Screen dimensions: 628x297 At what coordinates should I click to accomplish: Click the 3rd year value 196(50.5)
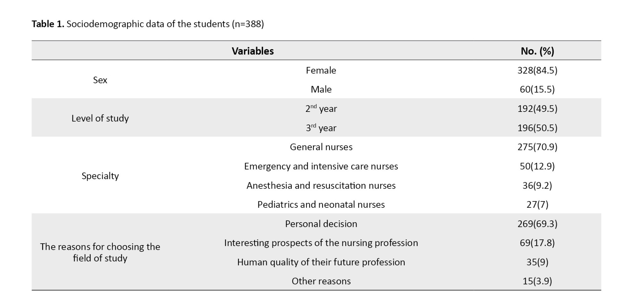537,128
